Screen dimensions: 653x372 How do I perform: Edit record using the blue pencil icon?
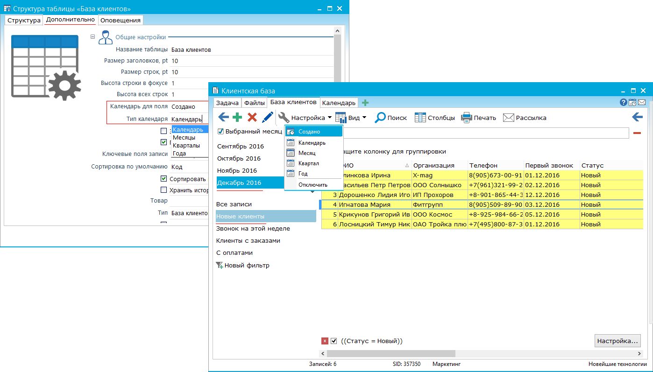[x=268, y=118]
